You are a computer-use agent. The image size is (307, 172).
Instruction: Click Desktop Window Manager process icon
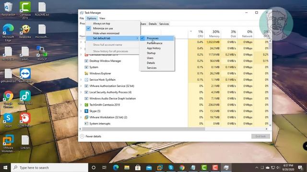tap(86, 61)
